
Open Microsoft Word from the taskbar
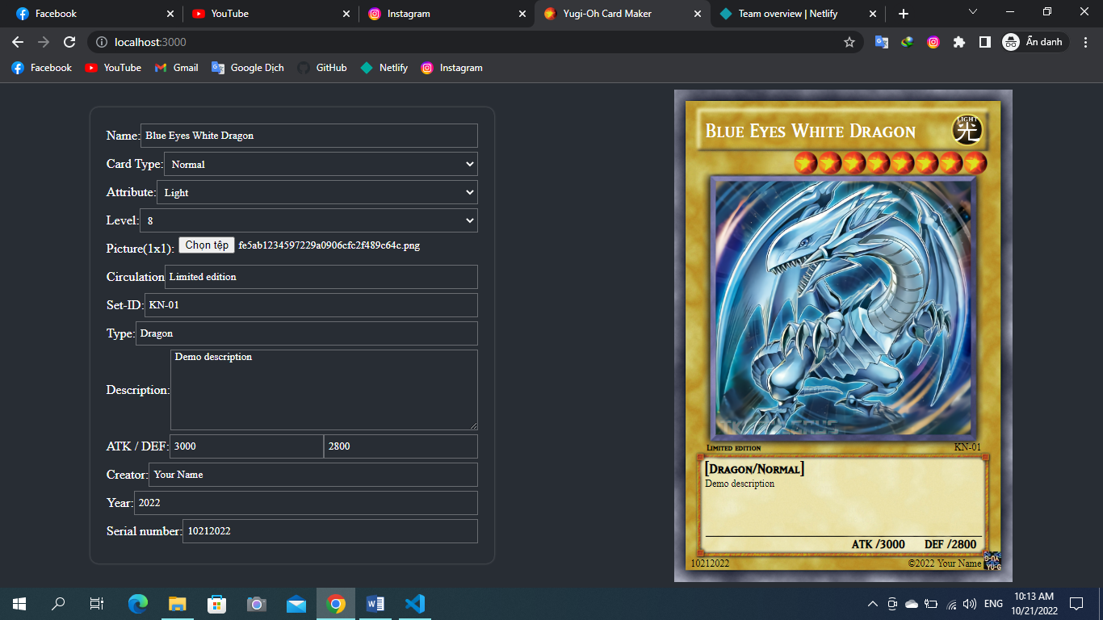[x=375, y=603]
